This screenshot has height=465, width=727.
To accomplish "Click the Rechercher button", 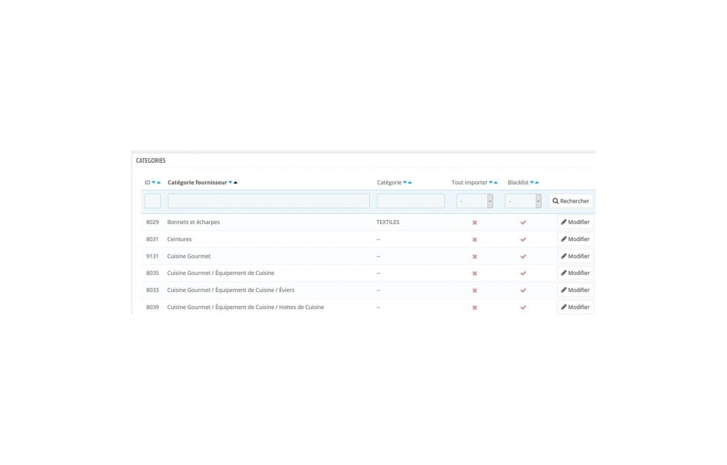I will pyautogui.click(x=570, y=201).
